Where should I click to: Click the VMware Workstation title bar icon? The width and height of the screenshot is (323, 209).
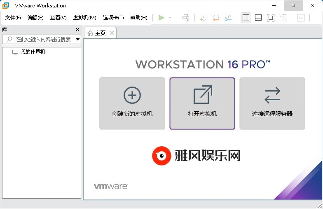point(6,6)
